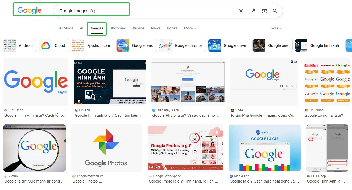Click the 'Điện máy XANH' source label
Viewport: 352px width, 190px height.
168,110
